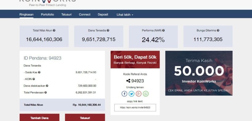The image size is (252, 121).
Task: Click the 111,773,305 Bunga Diterima value
Action: [x=208, y=39]
